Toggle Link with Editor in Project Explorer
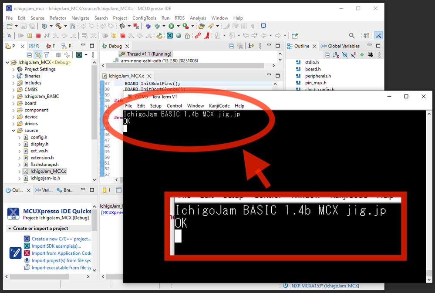 pyautogui.click(x=38, y=55)
